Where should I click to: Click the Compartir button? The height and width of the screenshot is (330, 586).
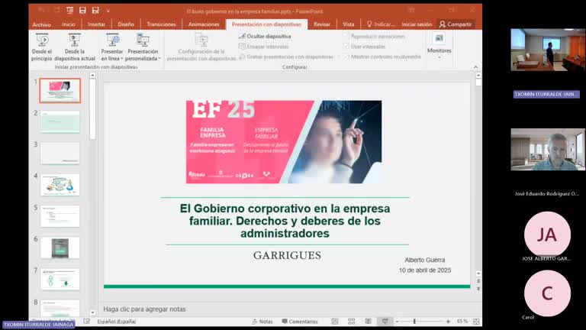click(456, 24)
